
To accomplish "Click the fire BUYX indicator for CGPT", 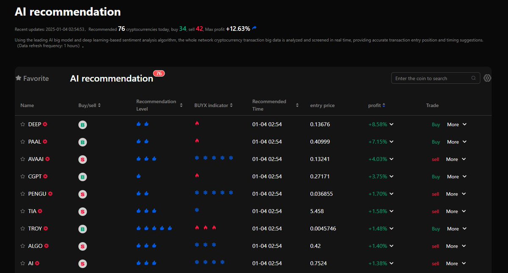I will (197, 175).
